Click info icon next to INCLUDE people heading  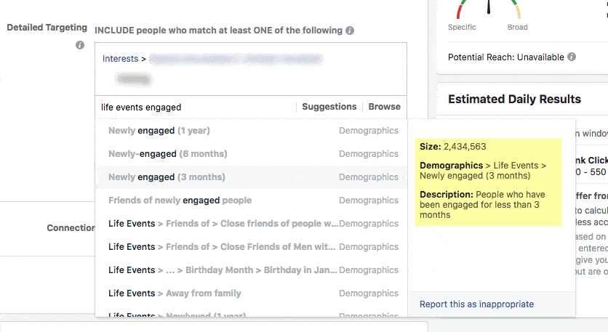[x=350, y=31]
